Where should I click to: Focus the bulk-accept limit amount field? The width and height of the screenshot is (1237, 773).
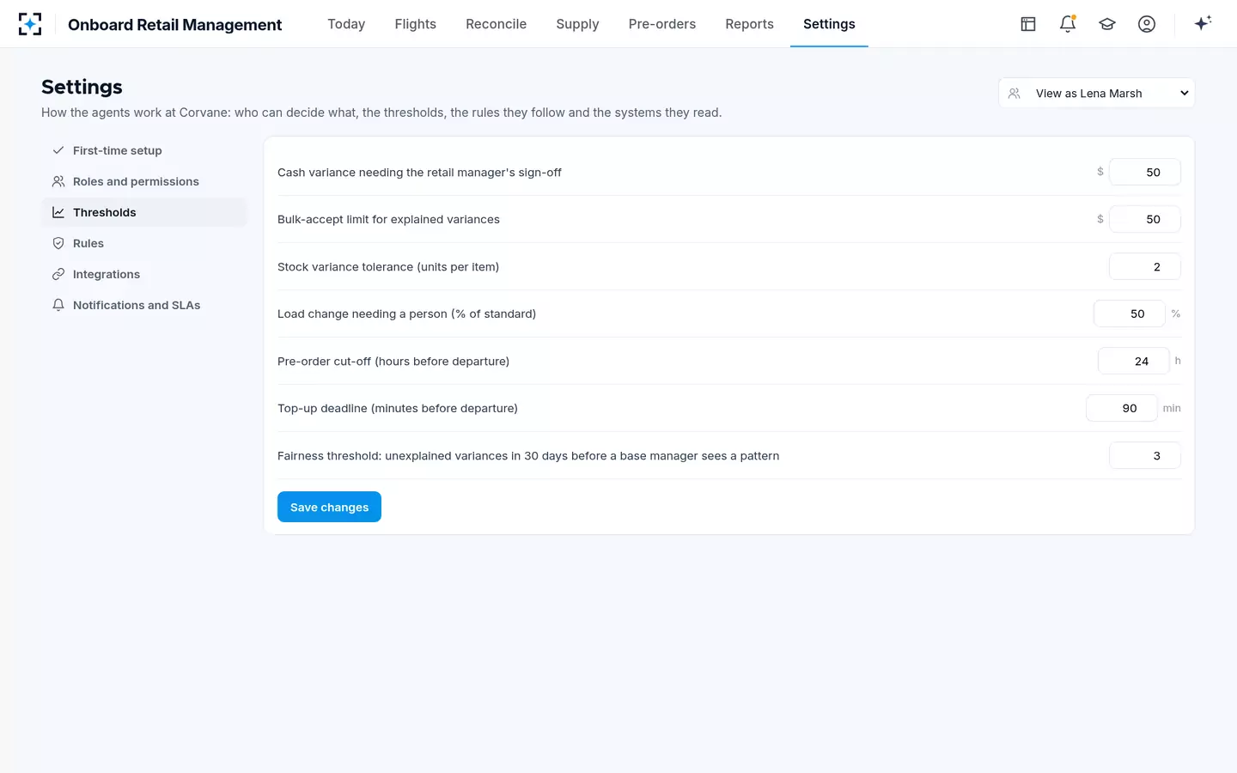(1144, 219)
